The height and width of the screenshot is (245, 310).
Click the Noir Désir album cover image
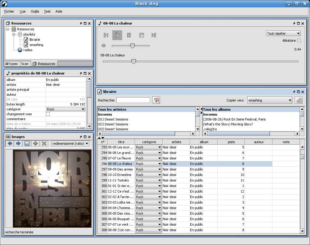pos(52,189)
